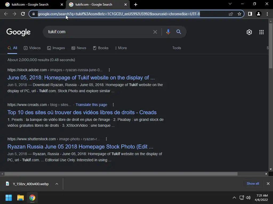Share this page from the address bar
This screenshot has width=273, height=204.
pyautogui.click(x=231, y=14)
